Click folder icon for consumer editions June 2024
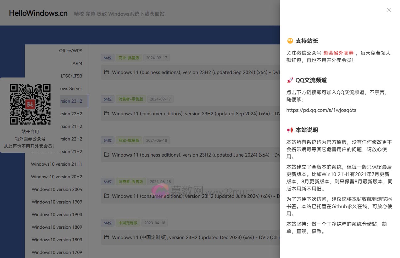Viewport: 400px width, 258px height. (x=107, y=196)
